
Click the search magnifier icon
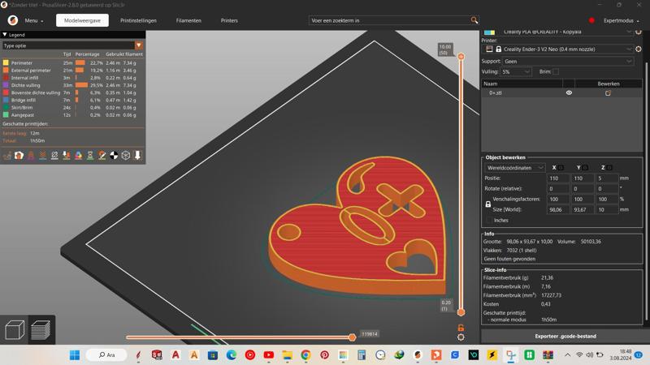pyautogui.click(x=474, y=20)
